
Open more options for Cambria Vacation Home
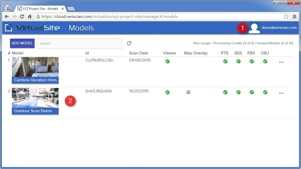coord(281,62)
